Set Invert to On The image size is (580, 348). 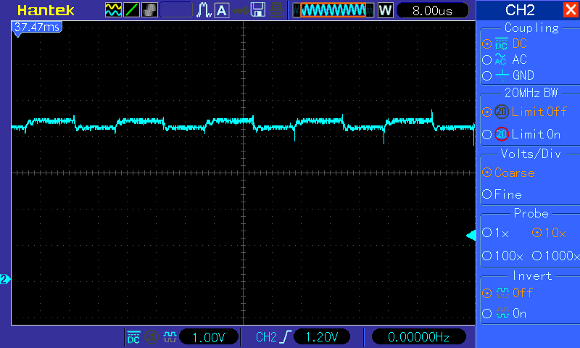click(505, 314)
